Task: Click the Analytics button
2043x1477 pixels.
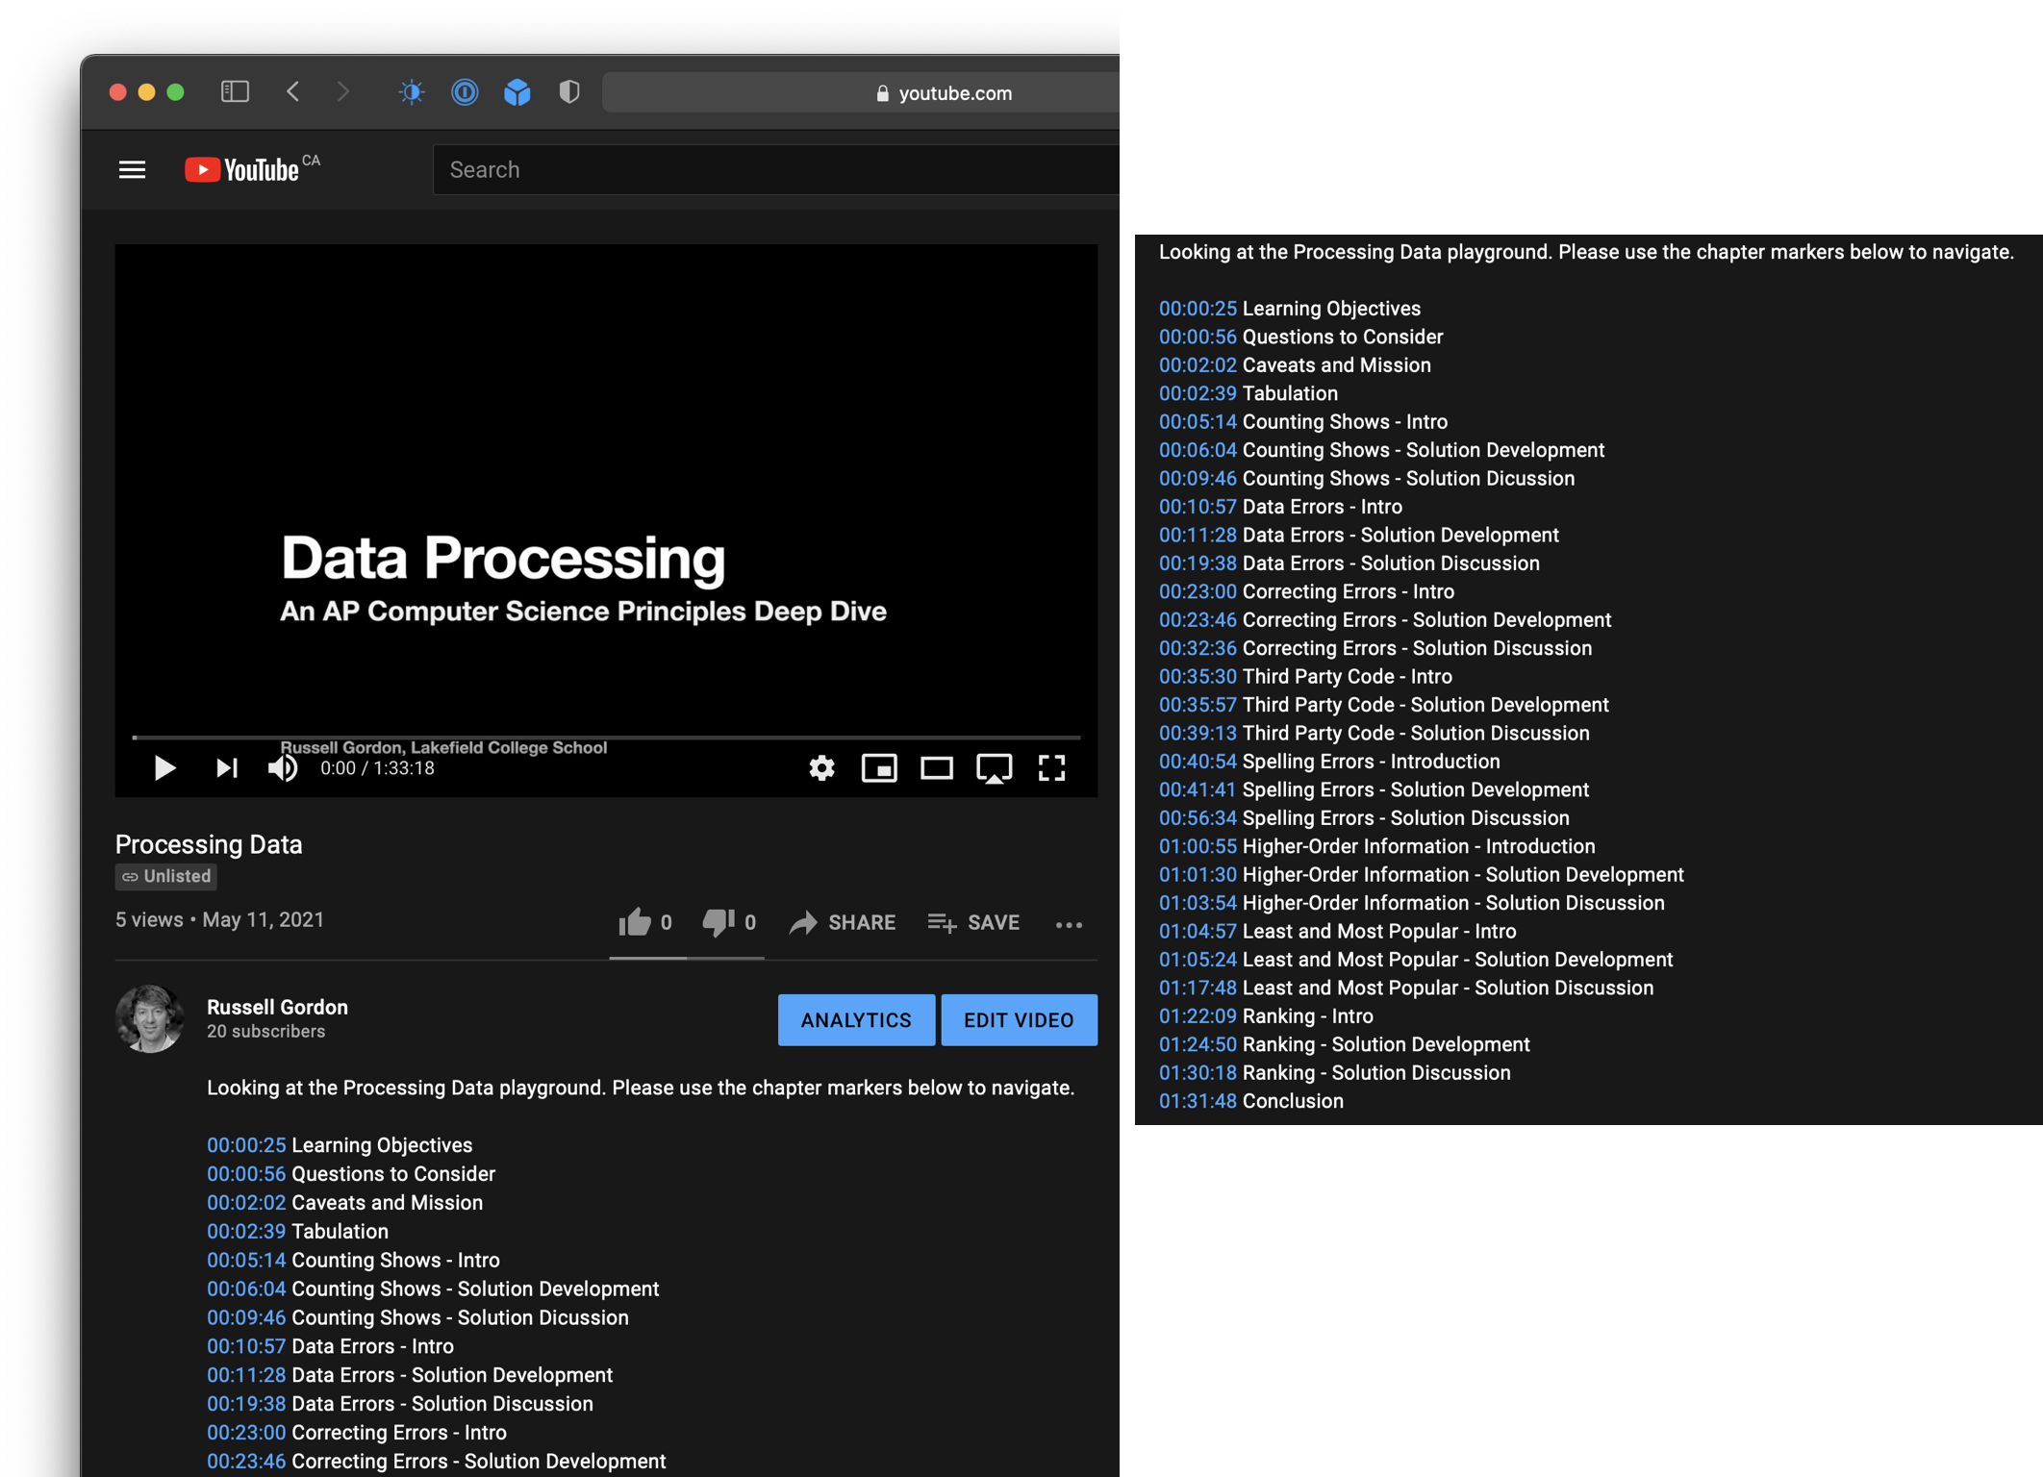Action: coord(855,1020)
